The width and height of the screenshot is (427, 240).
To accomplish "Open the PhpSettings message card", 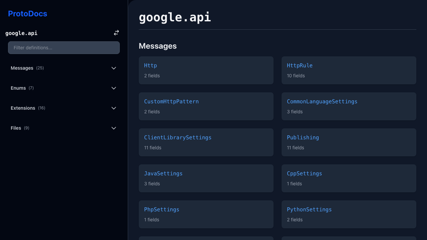I will click(x=206, y=214).
